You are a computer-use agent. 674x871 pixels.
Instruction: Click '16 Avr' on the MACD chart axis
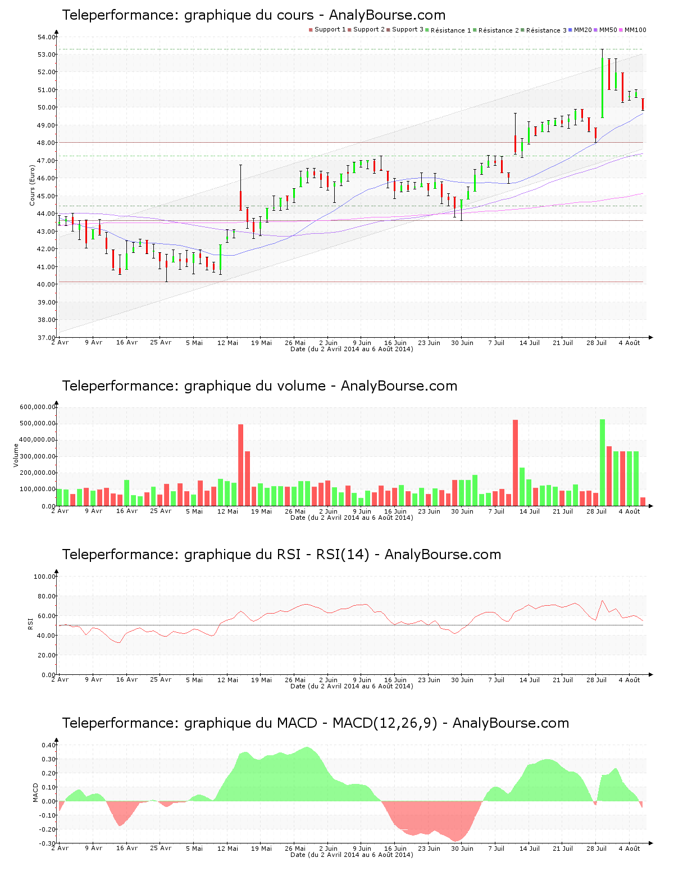[127, 849]
